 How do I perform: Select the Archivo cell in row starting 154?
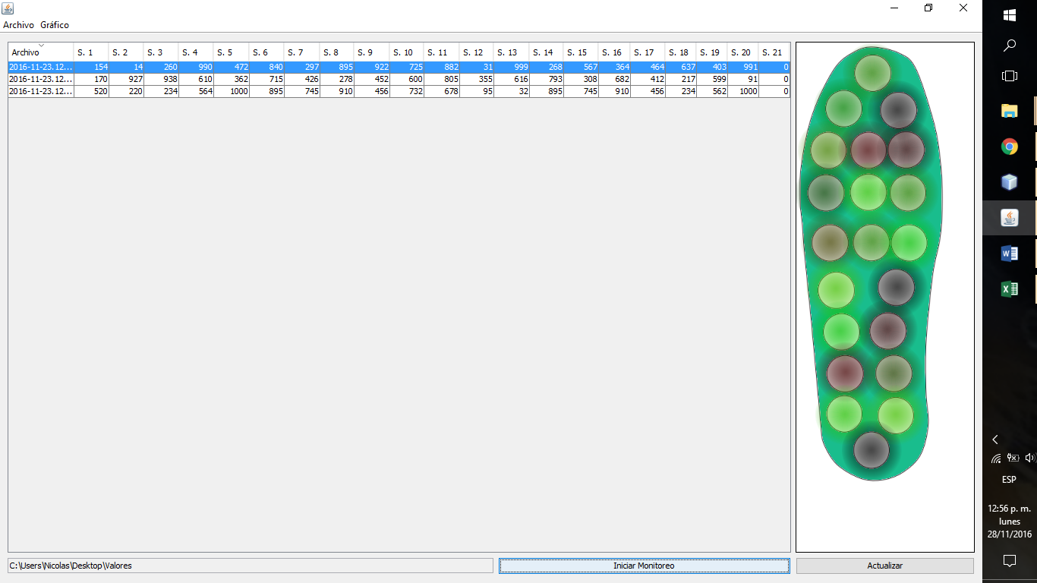click(x=41, y=67)
